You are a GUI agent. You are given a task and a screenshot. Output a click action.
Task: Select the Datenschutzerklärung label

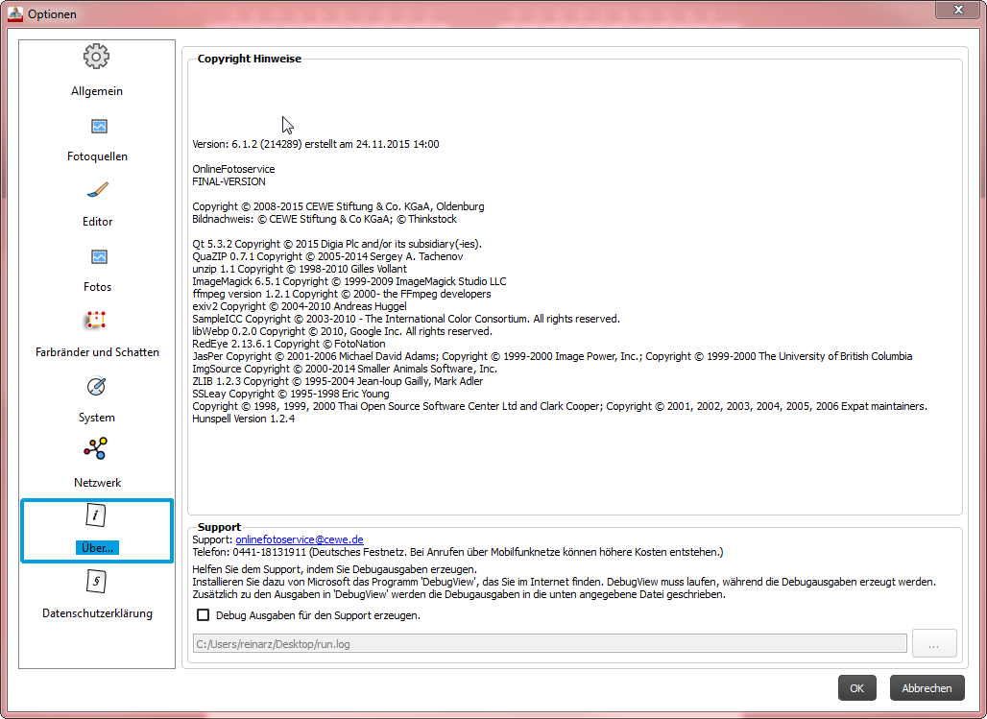pos(98,613)
